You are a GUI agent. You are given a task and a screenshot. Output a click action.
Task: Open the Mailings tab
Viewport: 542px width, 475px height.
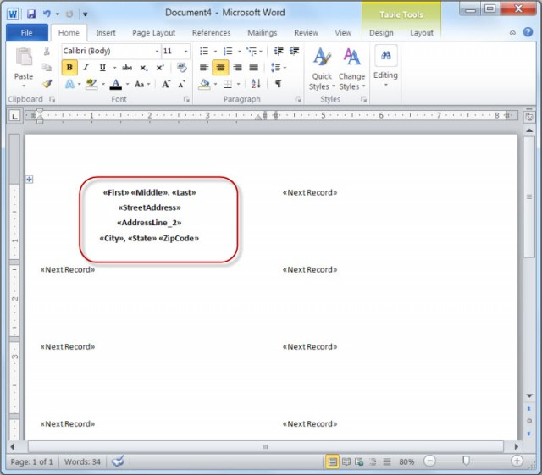click(263, 33)
